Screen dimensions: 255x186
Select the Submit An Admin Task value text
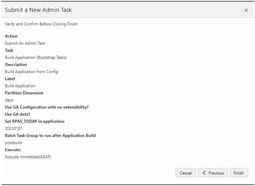pos(25,43)
